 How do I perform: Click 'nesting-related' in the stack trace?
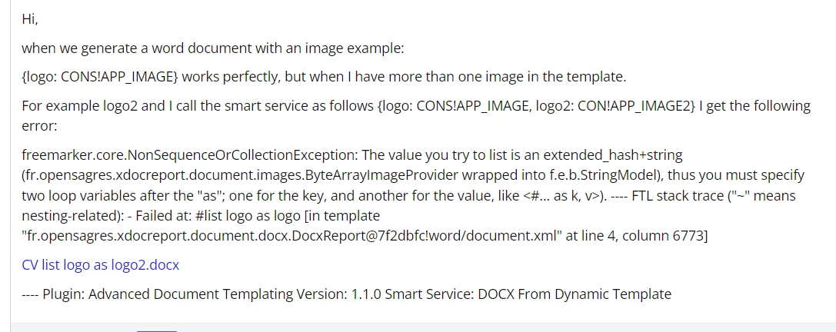[x=71, y=216]
